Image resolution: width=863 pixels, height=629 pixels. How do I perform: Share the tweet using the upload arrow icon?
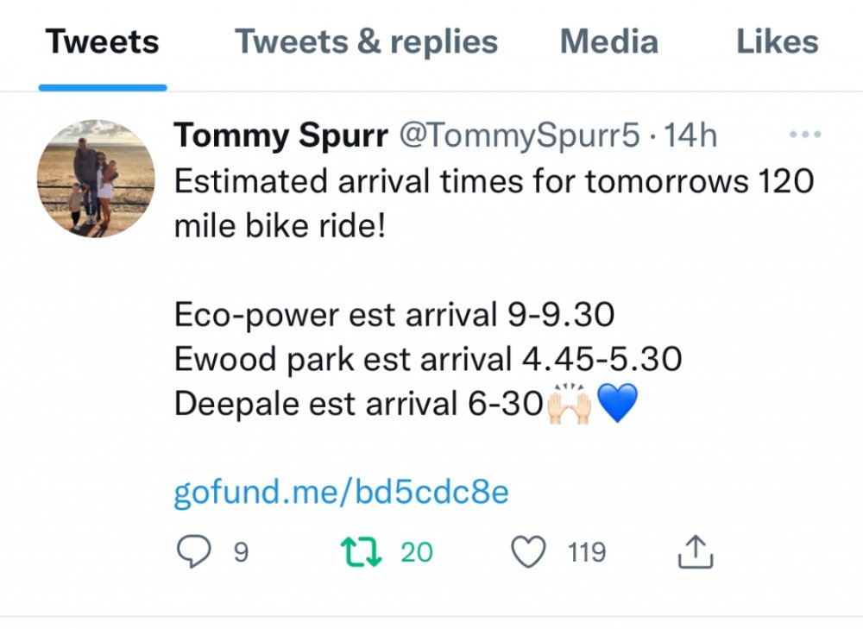696,552
